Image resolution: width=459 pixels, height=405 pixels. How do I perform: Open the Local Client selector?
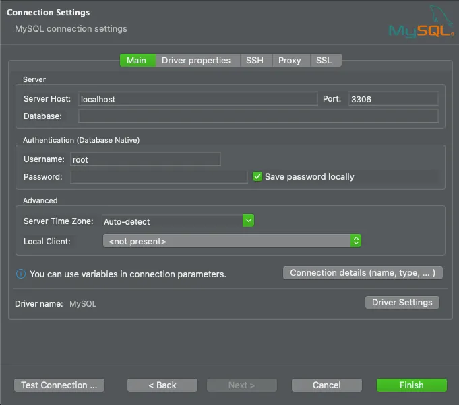(x=232, y=241)
